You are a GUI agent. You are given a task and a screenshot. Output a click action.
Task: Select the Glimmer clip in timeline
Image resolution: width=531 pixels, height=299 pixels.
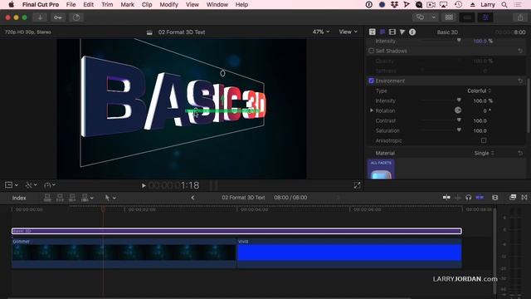(124, 252)
